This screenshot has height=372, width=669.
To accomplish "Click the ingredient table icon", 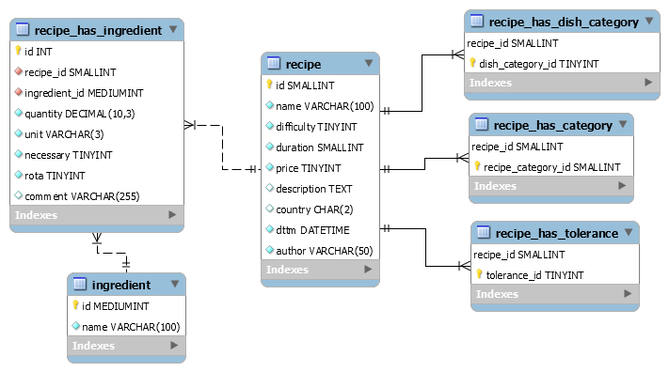I will (80, 284).
